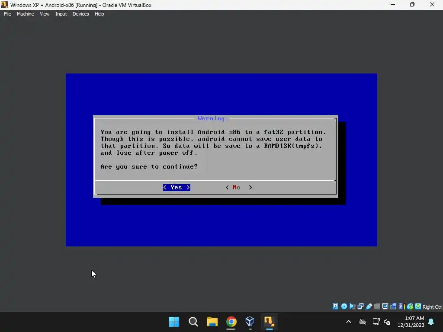The height and width of the screenshot is (332, 443).
Task: Click the display settings status icon
Action: tap(385, 306)
